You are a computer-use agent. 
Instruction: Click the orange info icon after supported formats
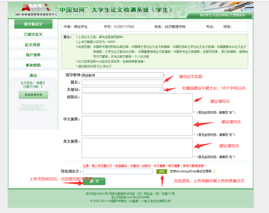coord(214,171)
